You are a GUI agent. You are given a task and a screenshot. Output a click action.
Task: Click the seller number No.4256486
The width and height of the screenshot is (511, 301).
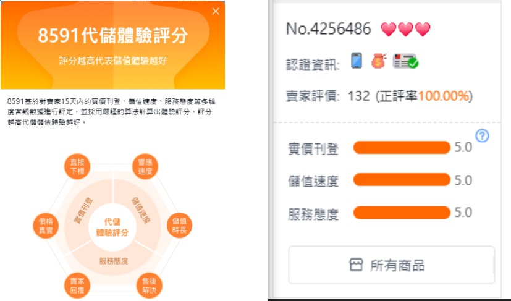point(328,28)
